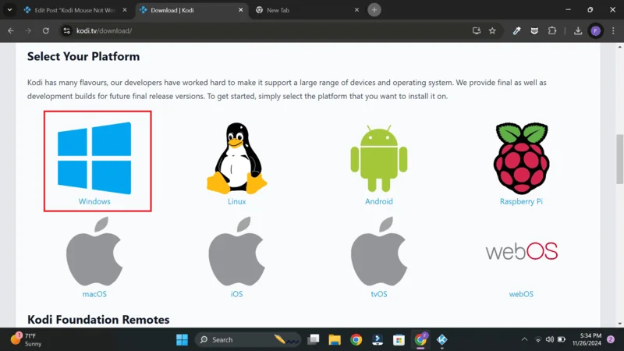Open the iOS text link
Viewport: 624px width, 351px height.
click(x=237, y=294)
